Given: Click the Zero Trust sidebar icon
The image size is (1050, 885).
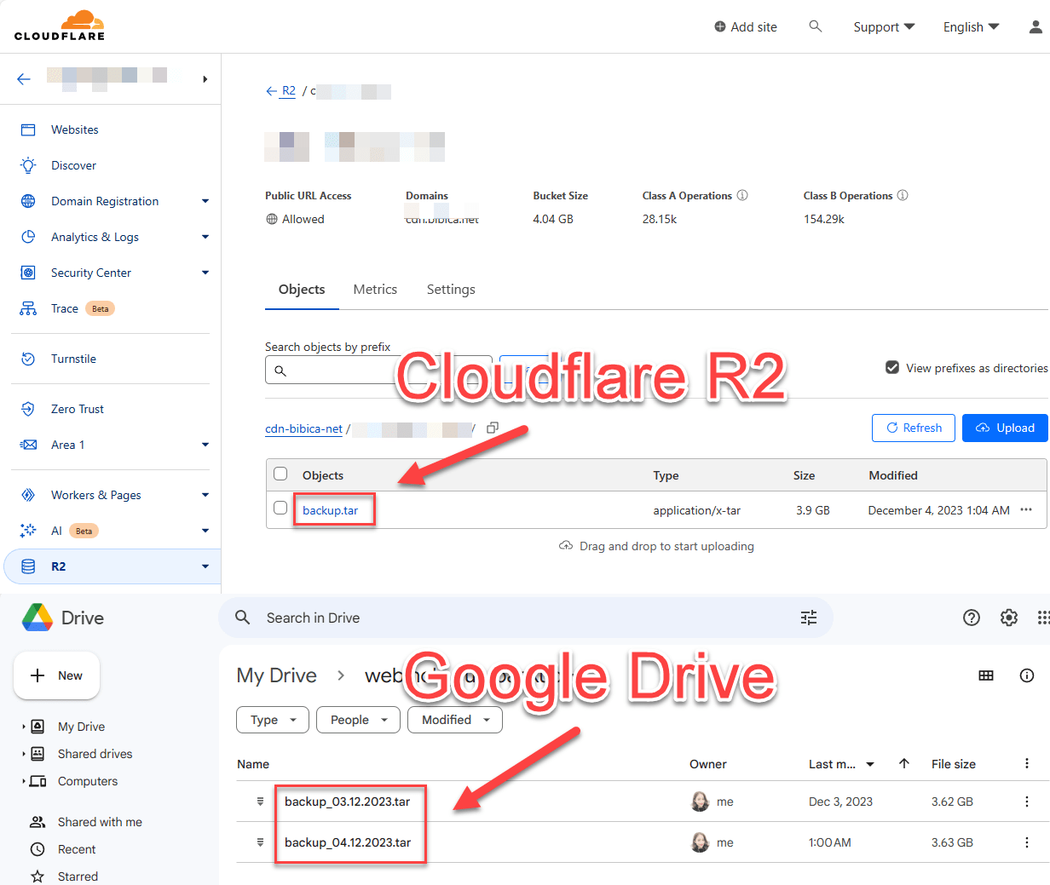Looking at the screenshot, I should tap(28, 409).
